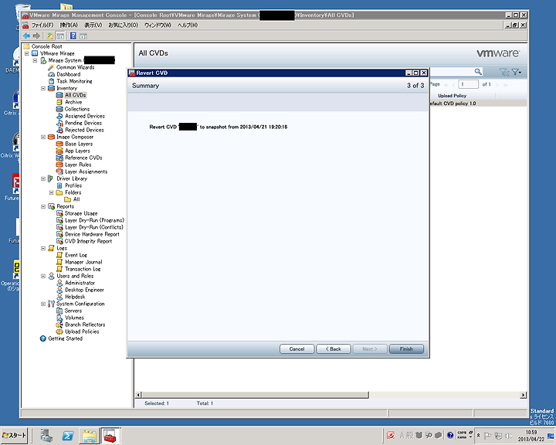556x445 pixels.
Task: Open Rejected Devices node
Action: (x=84, y=130)
